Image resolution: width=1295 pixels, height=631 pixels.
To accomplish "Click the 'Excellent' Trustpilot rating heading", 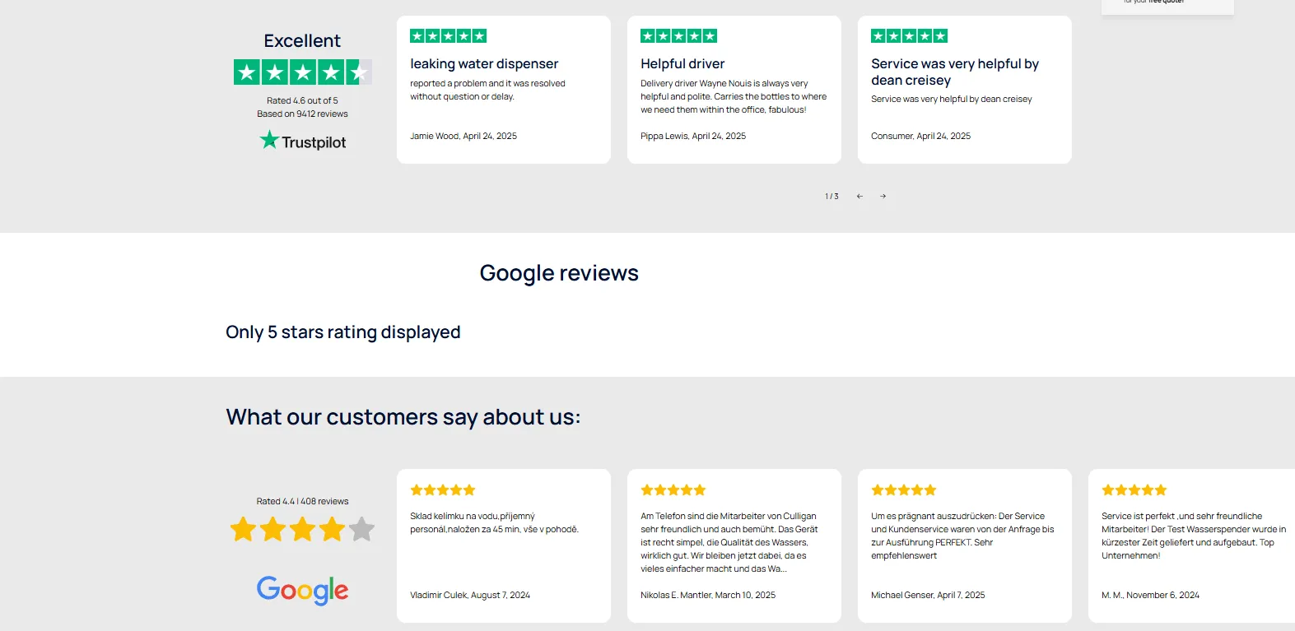I will [302, 40].
